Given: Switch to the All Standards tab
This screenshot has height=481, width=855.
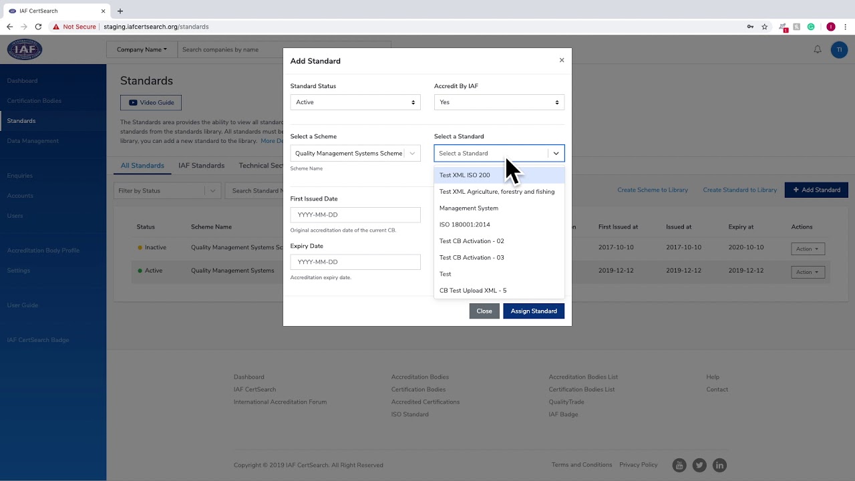Looking at the screenshot, I should click(142, 166).
